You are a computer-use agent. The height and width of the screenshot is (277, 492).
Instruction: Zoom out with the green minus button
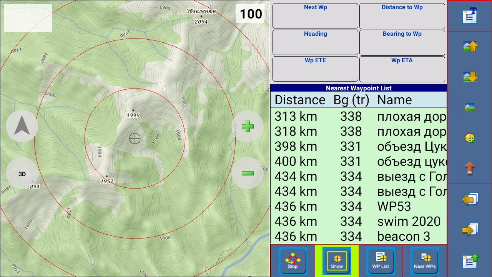(248, 173)
